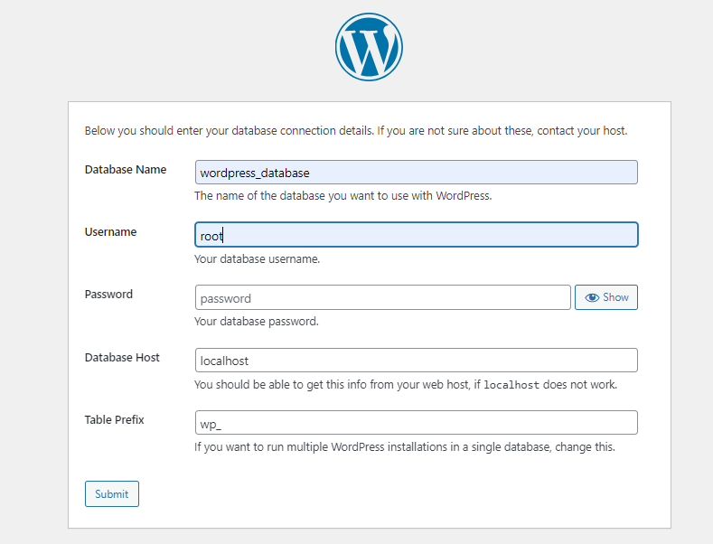This screenshot has height=544, width=713.
Task: Click the Table Prefix label
Action: pos(114,420)
